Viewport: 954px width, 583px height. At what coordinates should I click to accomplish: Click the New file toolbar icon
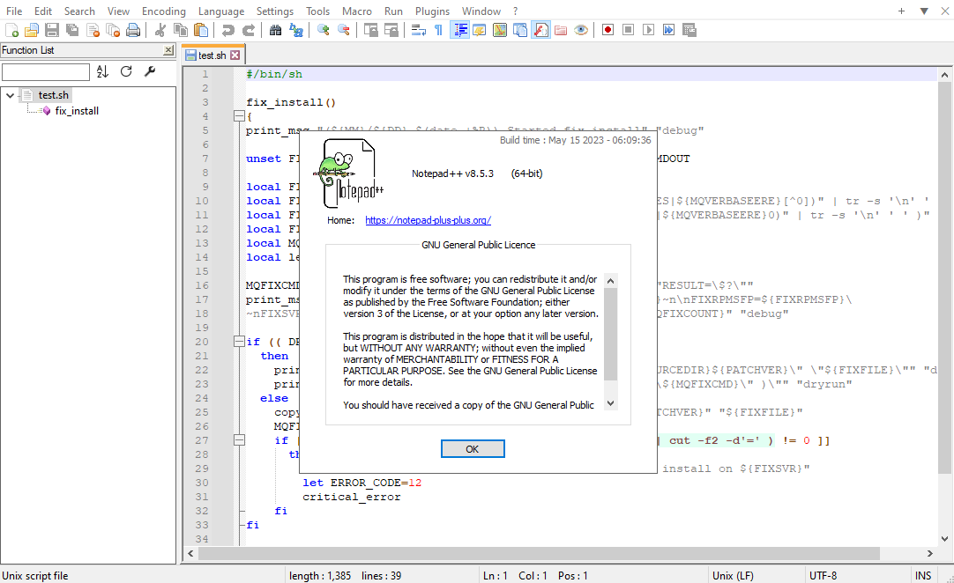tap(11, 31)
